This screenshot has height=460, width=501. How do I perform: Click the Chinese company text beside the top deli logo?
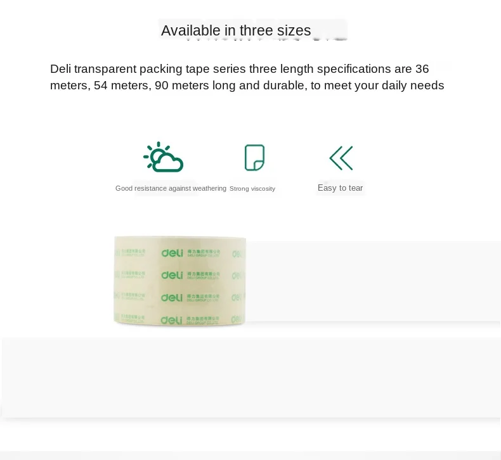[x=203, y=253]
